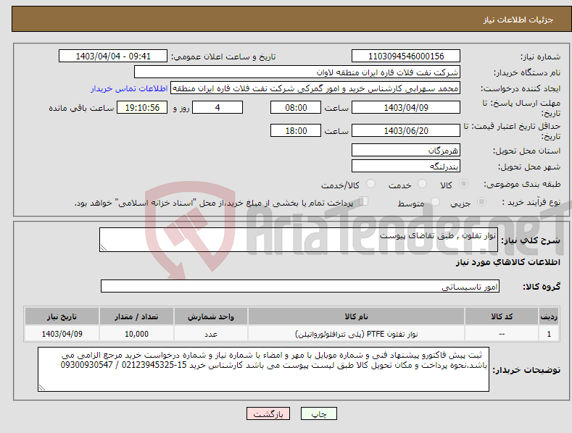572x433 pixels.
Task: Click the validity time 18:00 field
Action: tap(296, 130)
